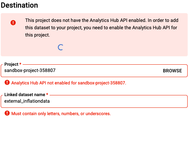Click the banner message about enabling Analytics Hub API
The width and height of the screenshot is (188, 148).
point(102,28)
